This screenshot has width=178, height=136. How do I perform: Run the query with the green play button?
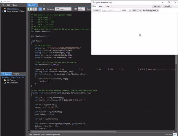click(30, 9)
